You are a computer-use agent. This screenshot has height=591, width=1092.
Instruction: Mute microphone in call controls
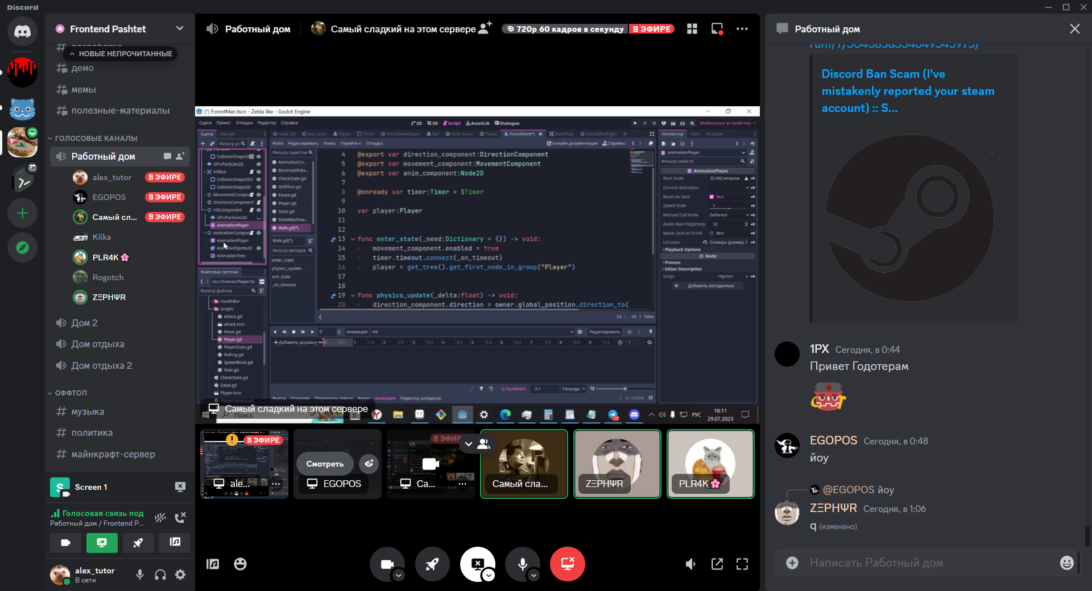(522, 564)
